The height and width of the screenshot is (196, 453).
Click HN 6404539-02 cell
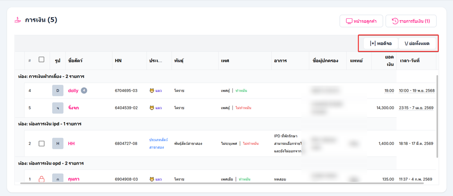(126, 108)
